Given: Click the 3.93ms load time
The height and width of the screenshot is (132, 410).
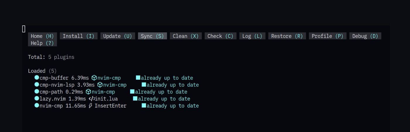Looking at the screenshot, I should [x=86, y=85].
